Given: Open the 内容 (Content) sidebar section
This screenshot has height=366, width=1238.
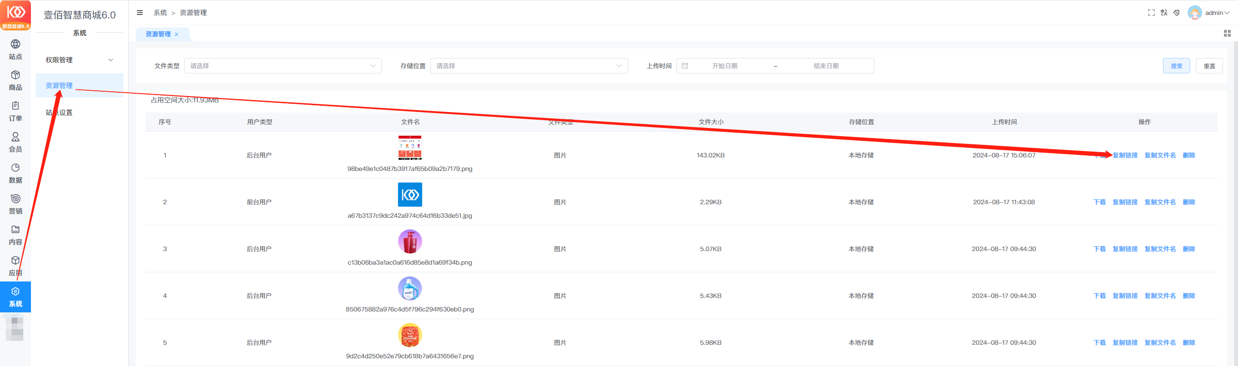Looking at the screenshot, I should [x=15, y=235].
